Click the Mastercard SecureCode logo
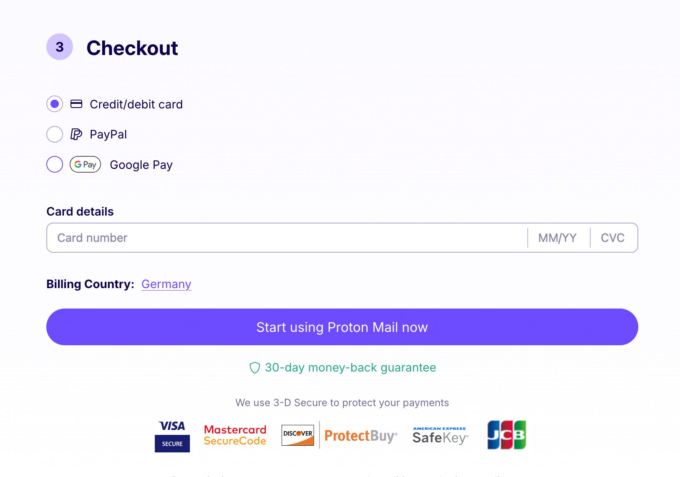680x477 pixels. click(235, 435)
